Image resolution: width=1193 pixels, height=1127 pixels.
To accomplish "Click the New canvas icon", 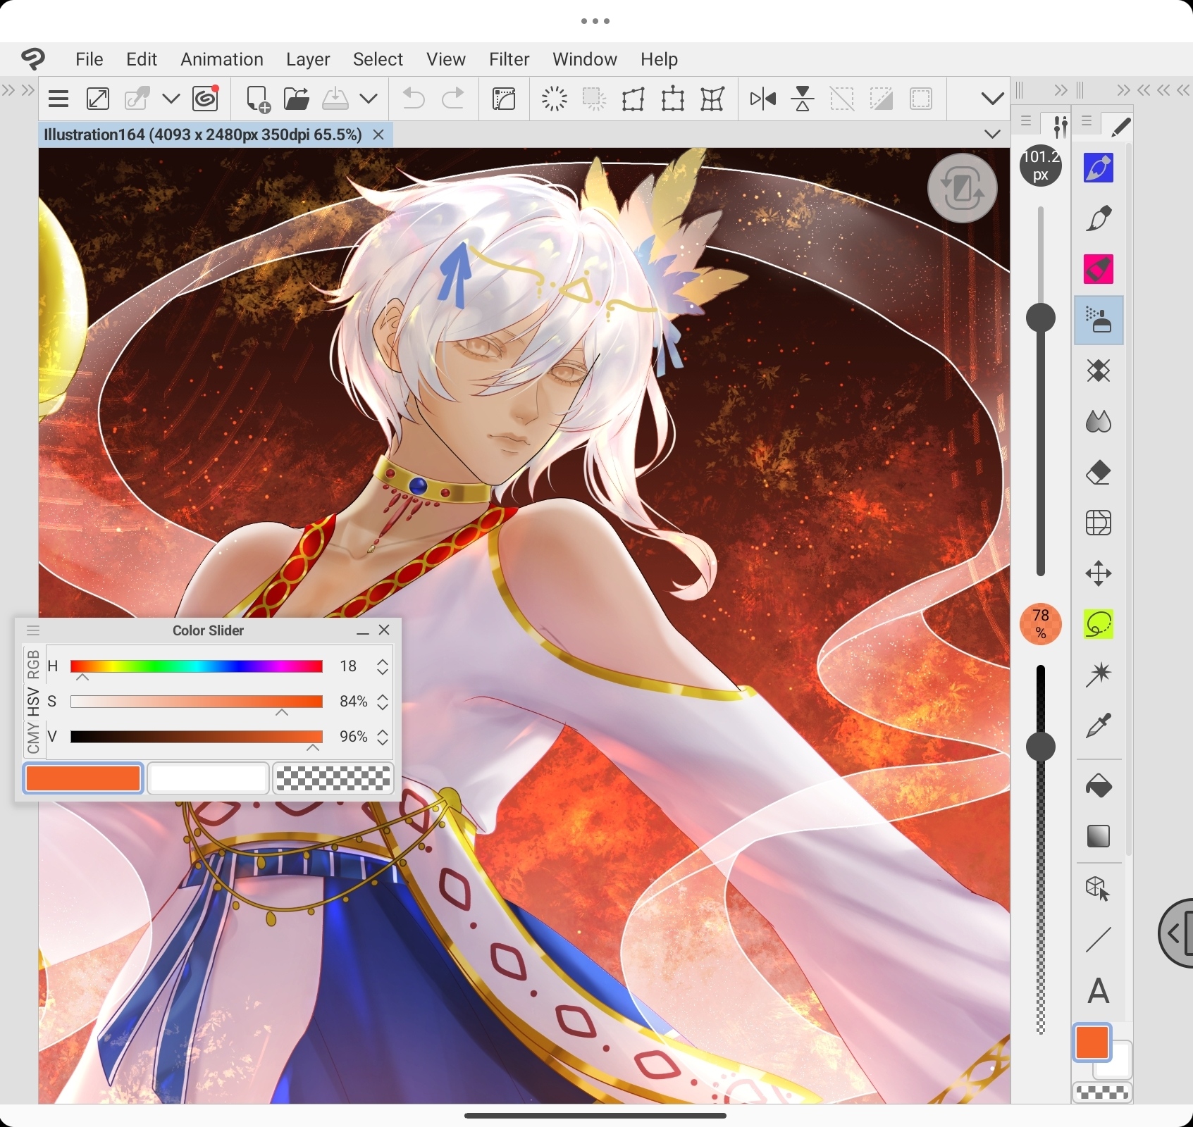I will click(x=258, y=99).
